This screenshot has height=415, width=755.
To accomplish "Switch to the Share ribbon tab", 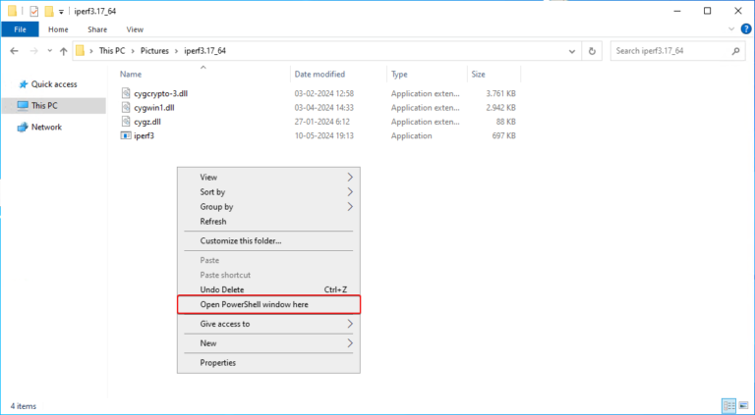I will point(97,29).
